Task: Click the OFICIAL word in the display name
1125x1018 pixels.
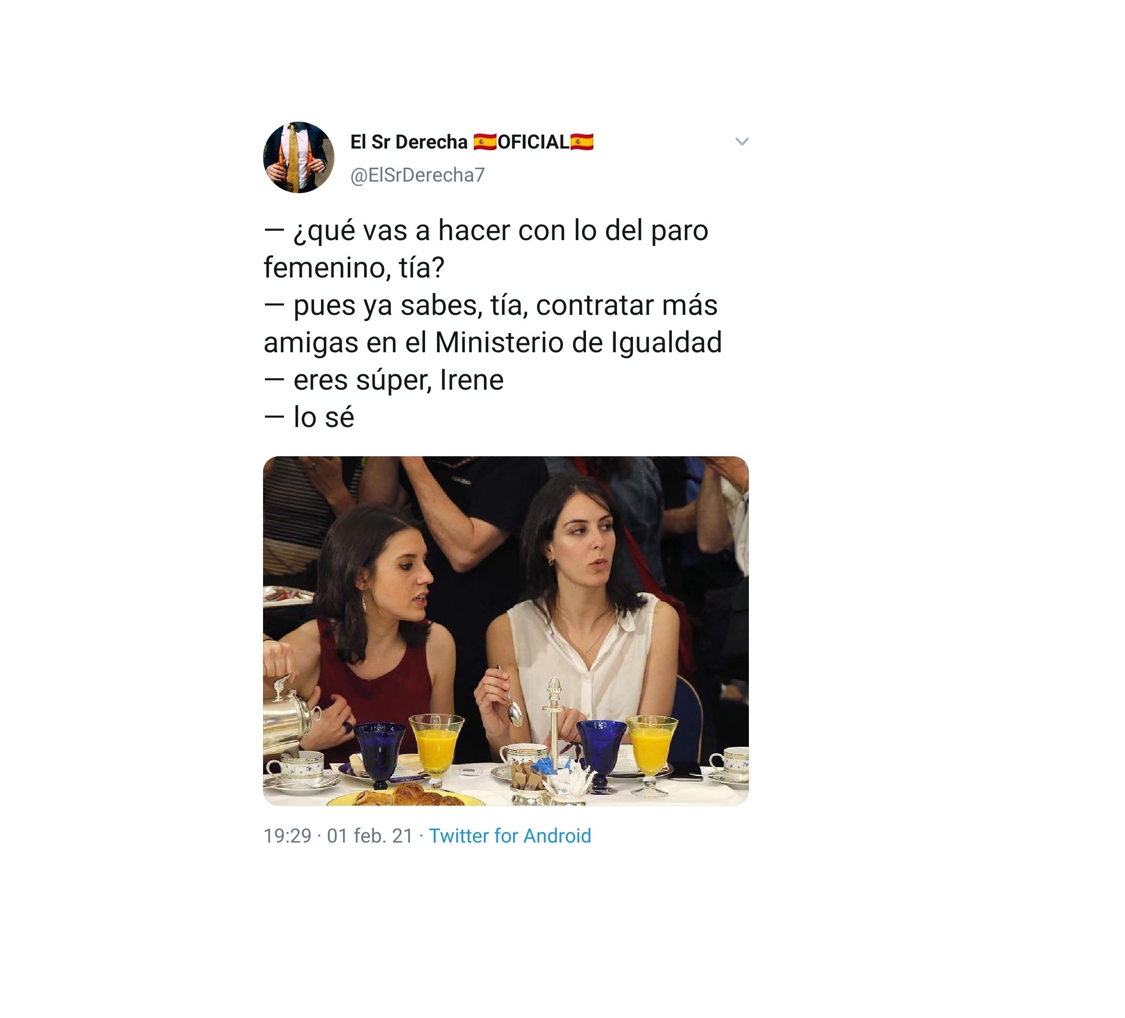Action: (x=533, y=142)
